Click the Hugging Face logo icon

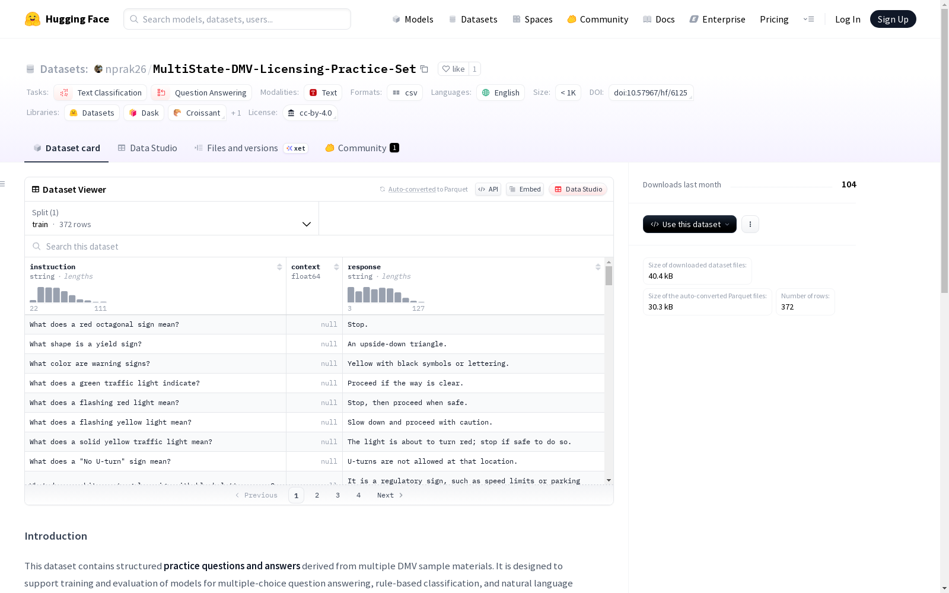pyautogui.click(x=33, y=19)
